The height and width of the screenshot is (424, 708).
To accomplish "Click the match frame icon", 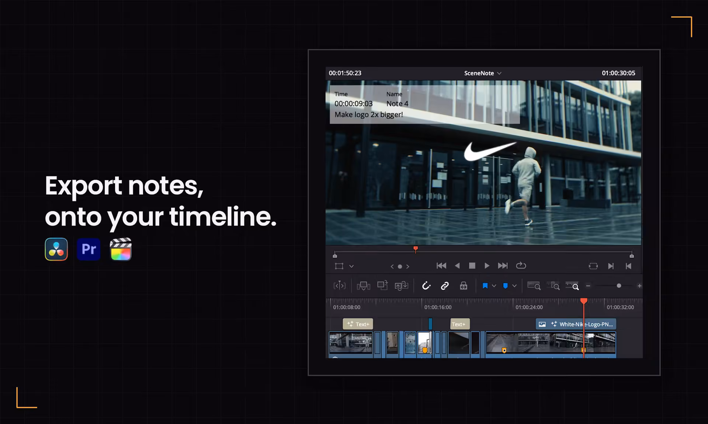I will coord(593,266).
